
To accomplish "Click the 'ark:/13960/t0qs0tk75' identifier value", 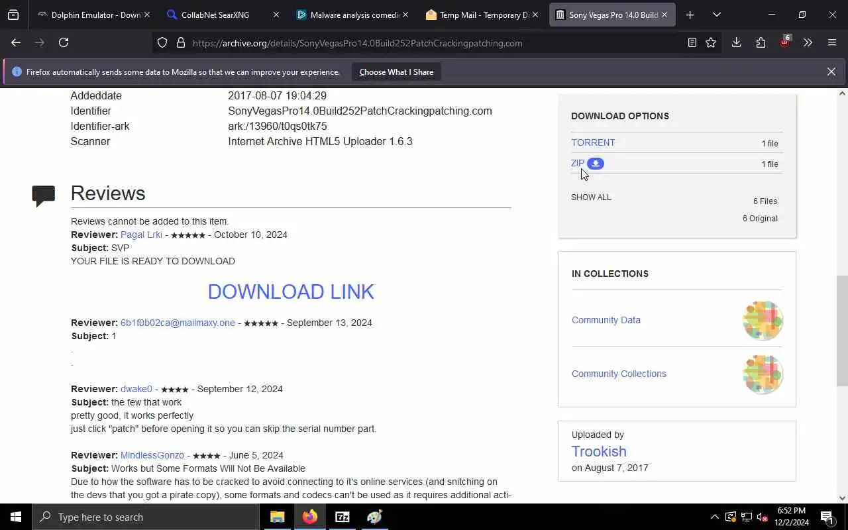I will [x=278, y=126].
